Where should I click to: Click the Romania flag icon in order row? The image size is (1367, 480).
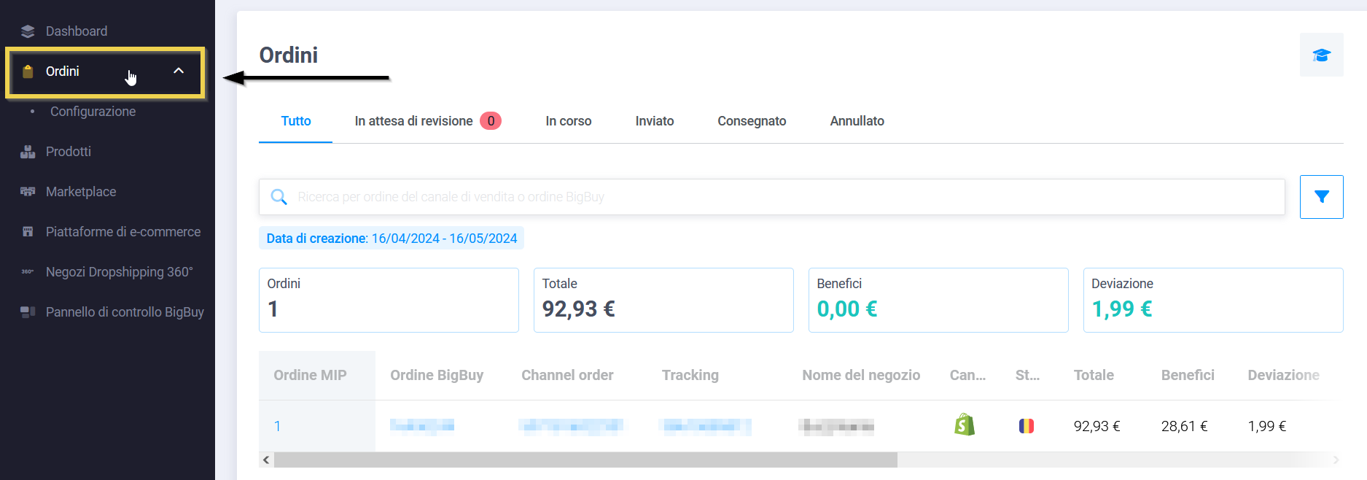1026,426
